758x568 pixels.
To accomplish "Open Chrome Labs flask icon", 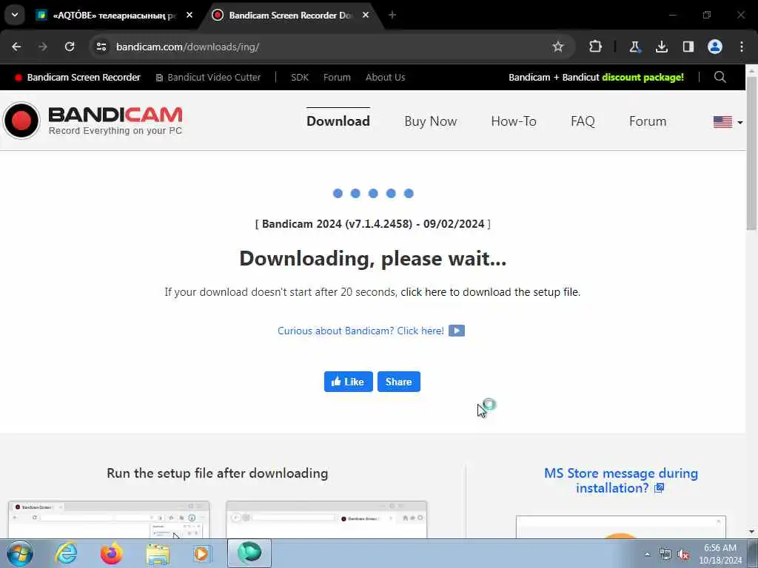I will (x=634, y=47).
